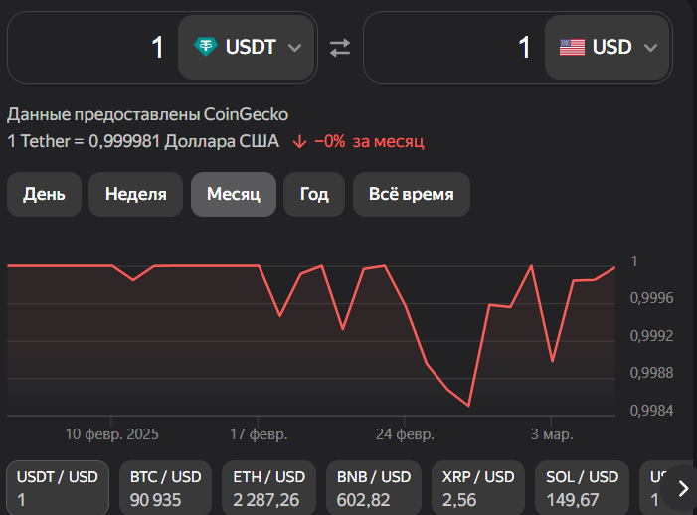Click the US flag icon

tap(572, 47)
